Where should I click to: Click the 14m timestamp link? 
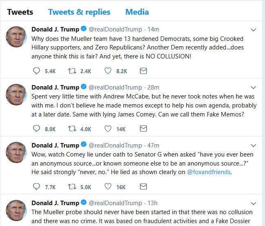[154, 29]
